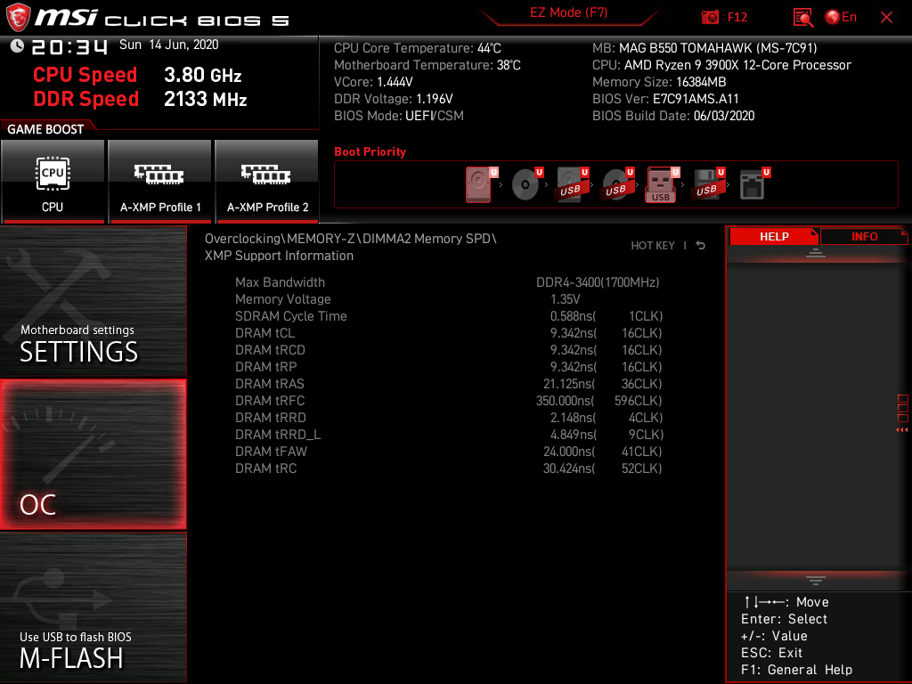The image size is (912, 684).
Task: Click the DDR Speed 2133 MHz reading
Action: coord(140,99)
